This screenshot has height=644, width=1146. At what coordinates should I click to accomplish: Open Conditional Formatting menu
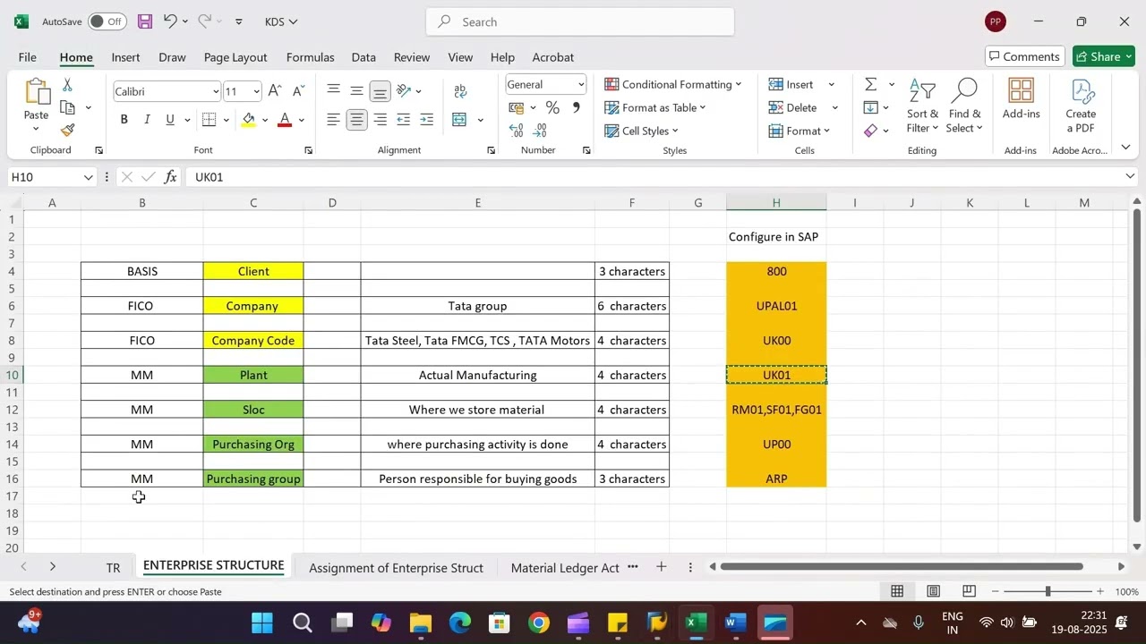673,84
